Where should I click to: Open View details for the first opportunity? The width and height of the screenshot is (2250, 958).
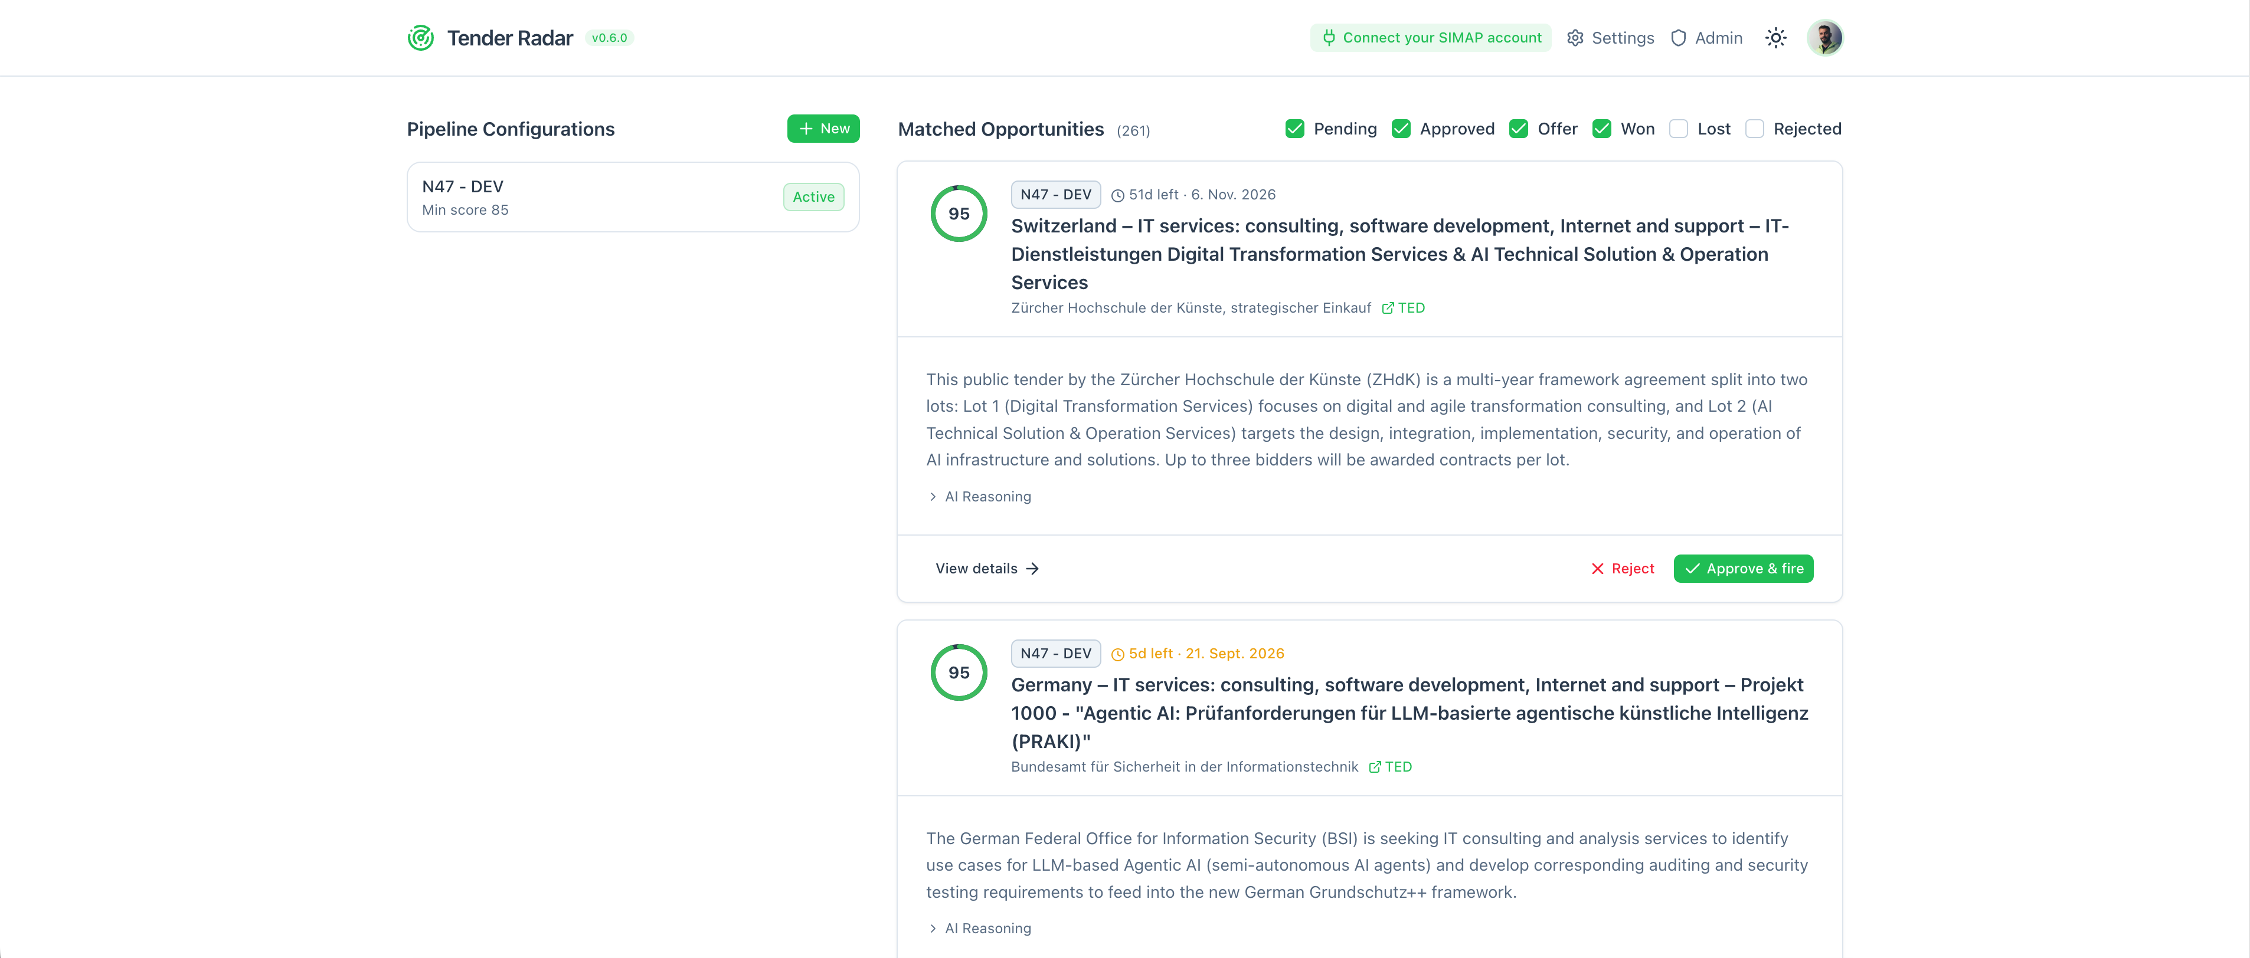[x=987, y=569]
